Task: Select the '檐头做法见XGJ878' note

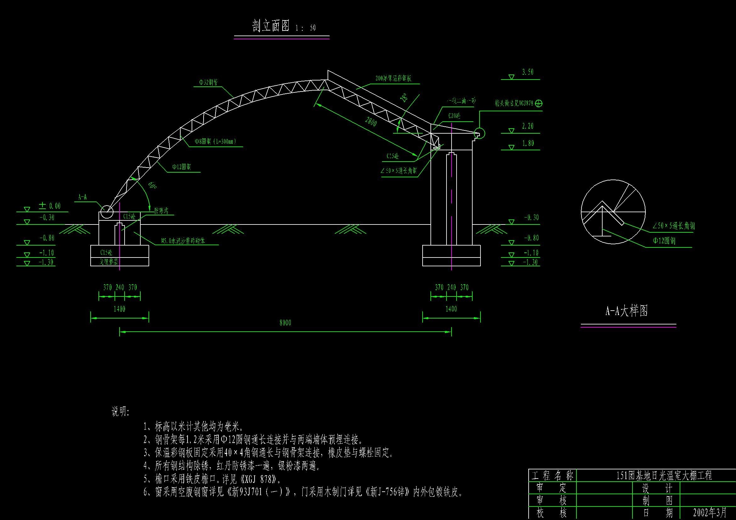Action: point(514,103)
